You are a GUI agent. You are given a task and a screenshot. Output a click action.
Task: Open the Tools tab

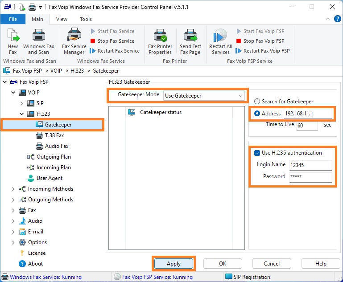click(x=86, y=19)
